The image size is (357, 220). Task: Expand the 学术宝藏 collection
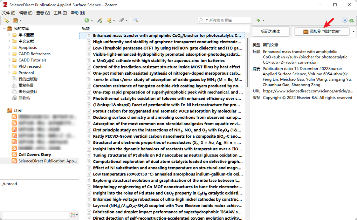9,35
